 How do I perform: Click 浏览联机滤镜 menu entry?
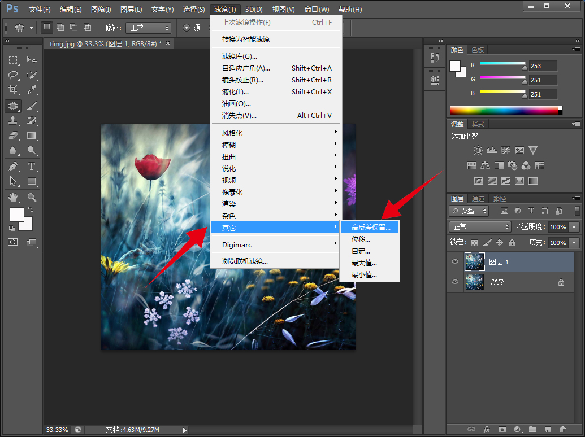tap(276, 261)
